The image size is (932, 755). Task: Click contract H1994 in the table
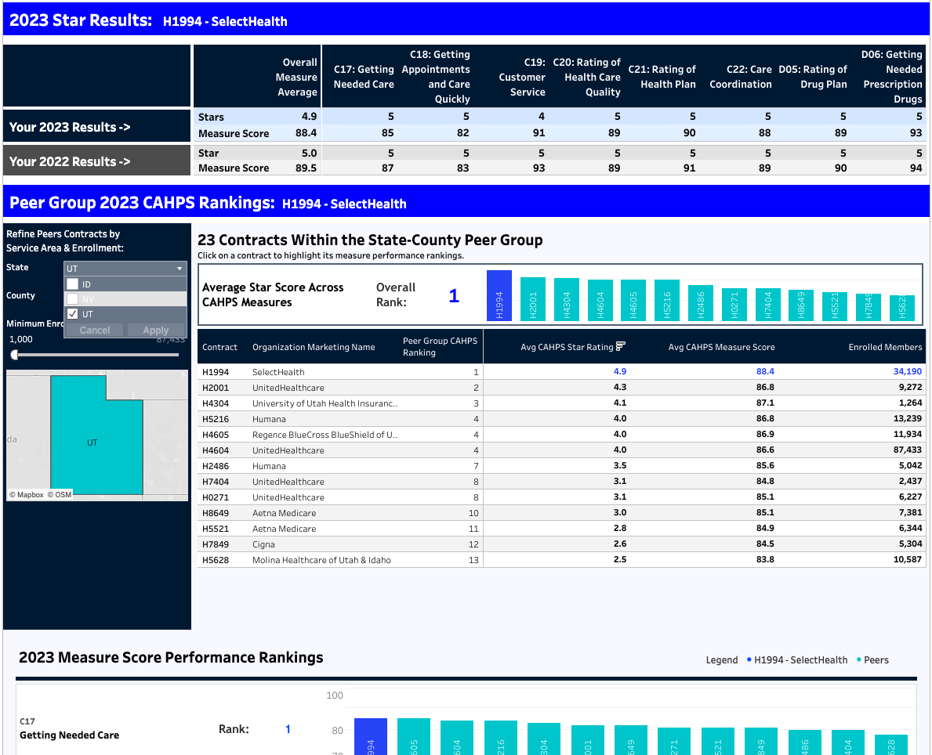[216, 372]
